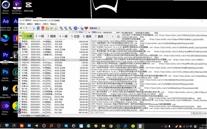The image size is (207, 129).
Task: Click the green Back arrow in Anytxt toolbar
Action: (21, 28)
